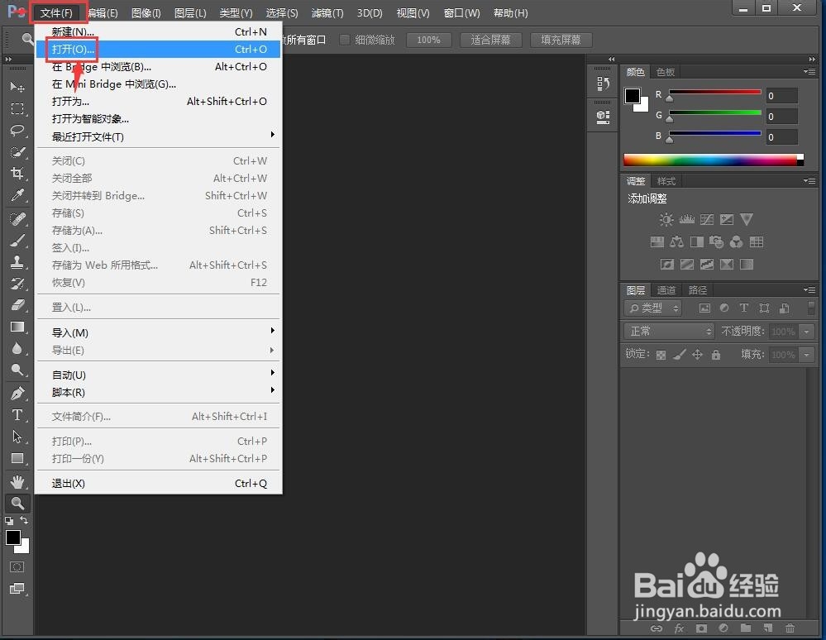Select the Pen tool
The height and width of the screenshot is (640, 826).
17,393
